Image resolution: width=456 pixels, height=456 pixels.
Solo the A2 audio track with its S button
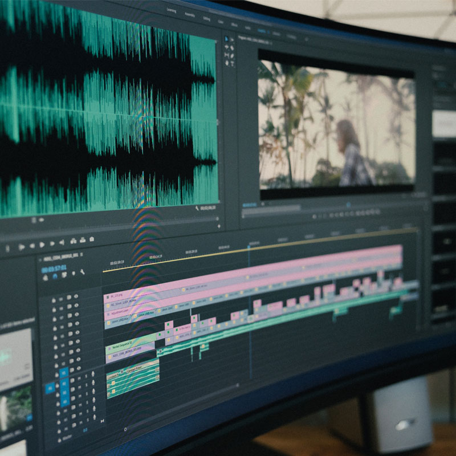pos(87,386)
